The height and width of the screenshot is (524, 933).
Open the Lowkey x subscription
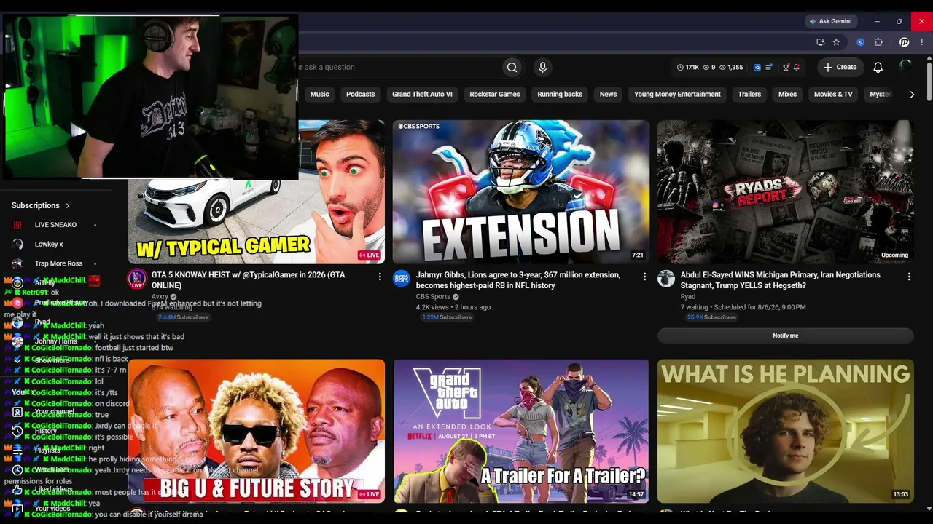(49, 245)
